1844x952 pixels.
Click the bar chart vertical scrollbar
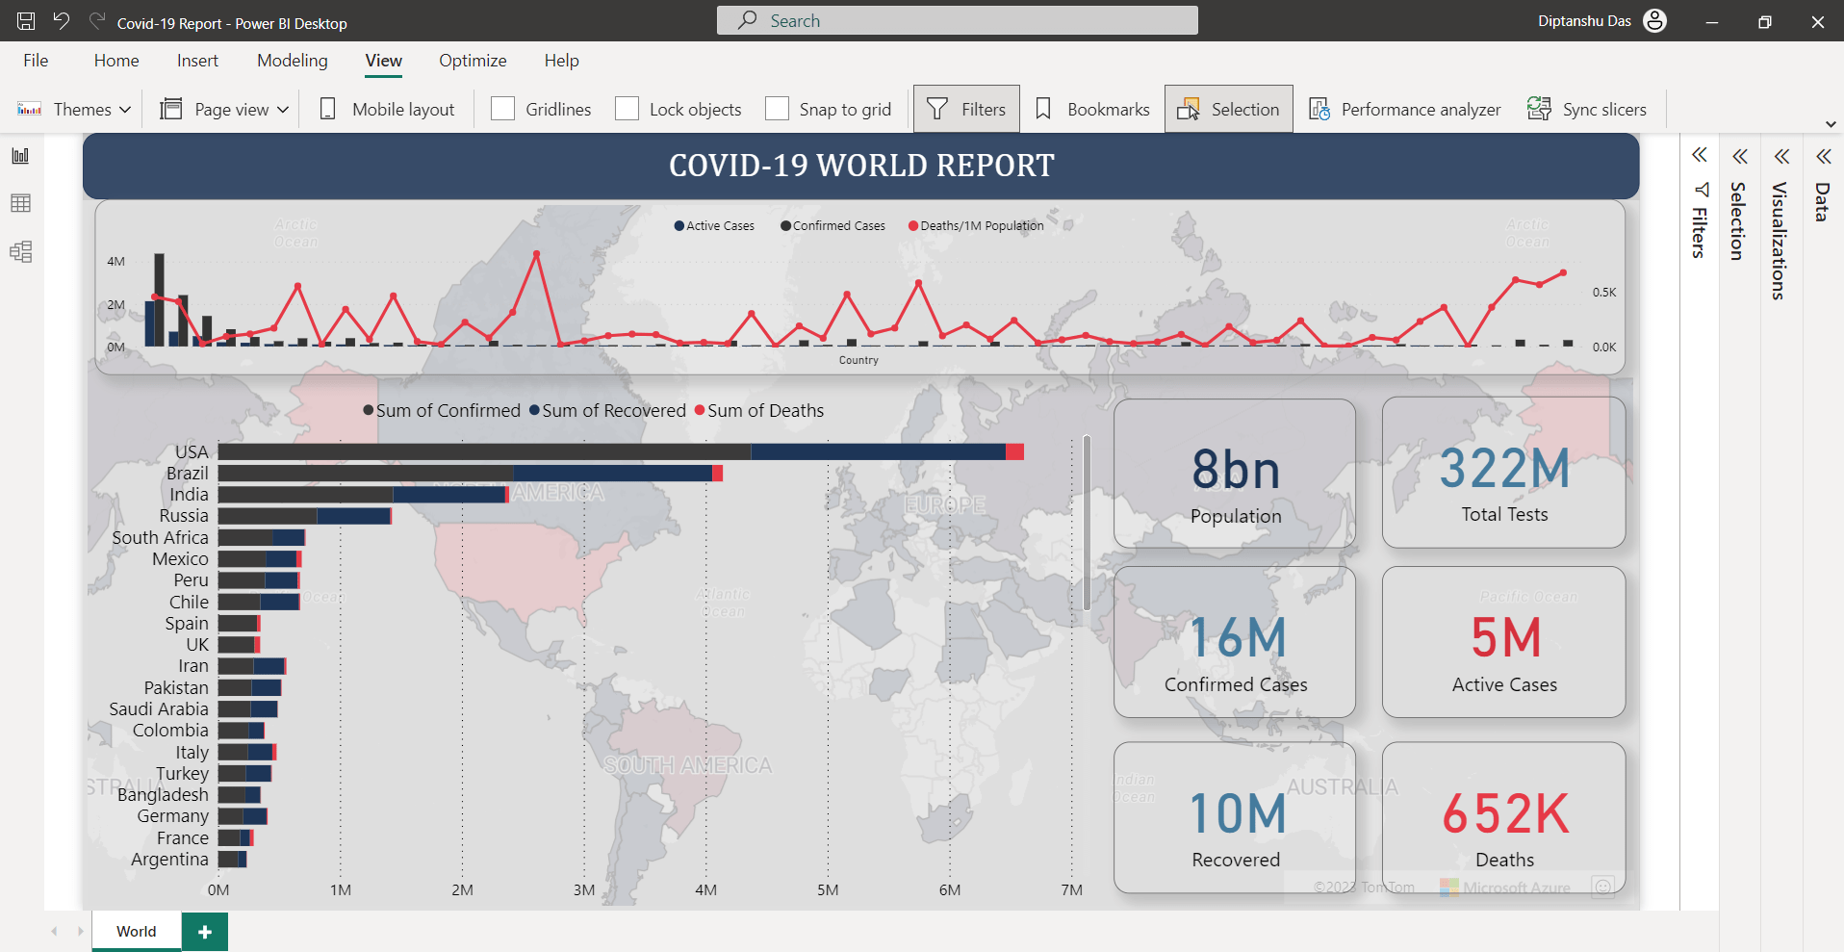[x=1087, y=523]
